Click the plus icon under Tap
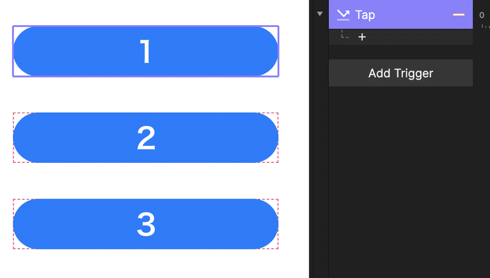 tap(362, 37)
